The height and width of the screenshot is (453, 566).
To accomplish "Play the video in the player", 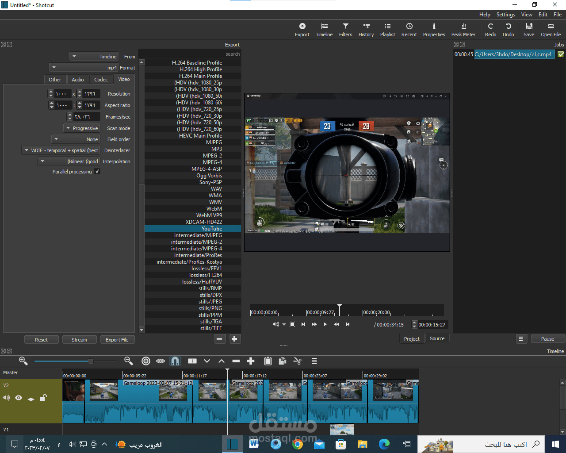I will [x=325, y=324].
